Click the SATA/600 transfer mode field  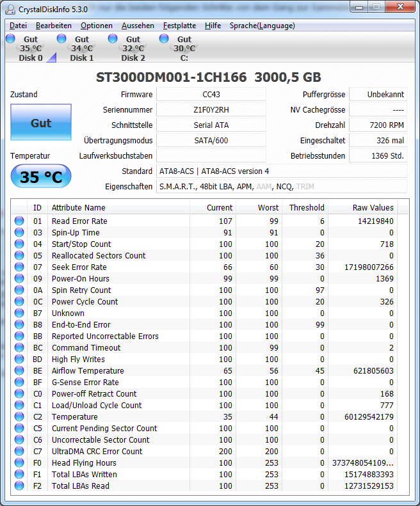click(211, 140)
